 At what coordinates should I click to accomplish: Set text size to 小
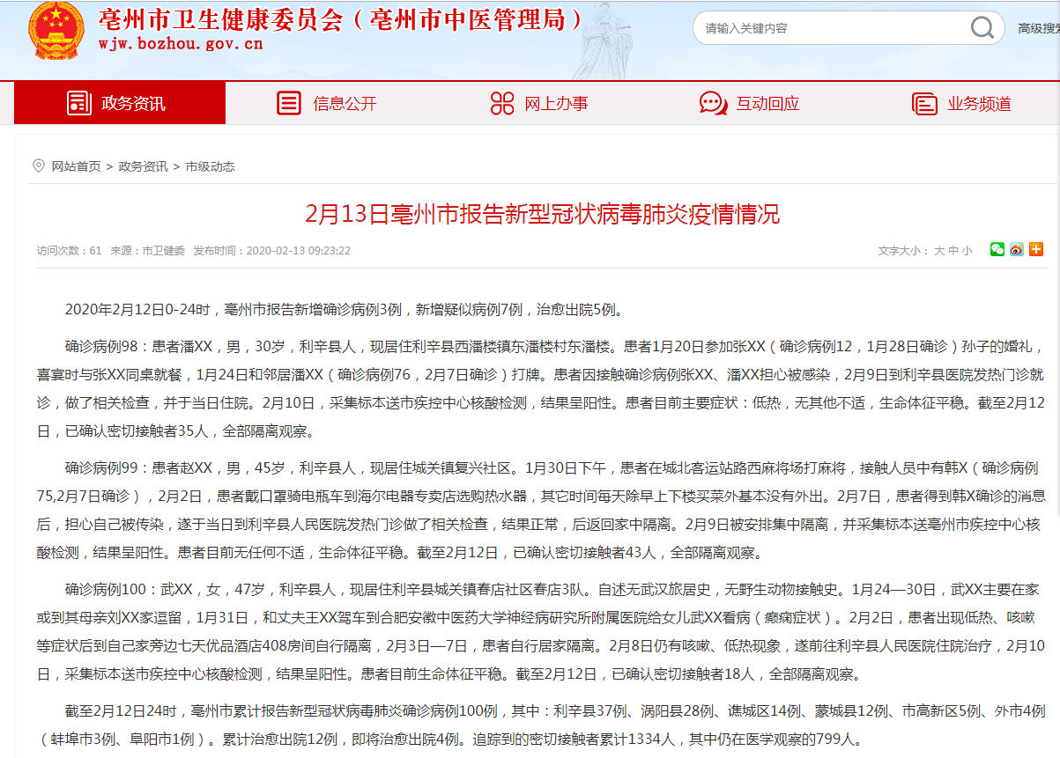pos(967,251)
